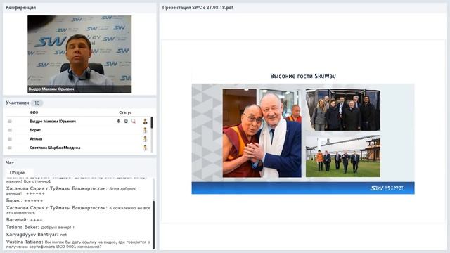The width and height of the screenshot is (450, 253).
Task: Click the user avatar icon in Борис row
Action: (x=145, y=130)
